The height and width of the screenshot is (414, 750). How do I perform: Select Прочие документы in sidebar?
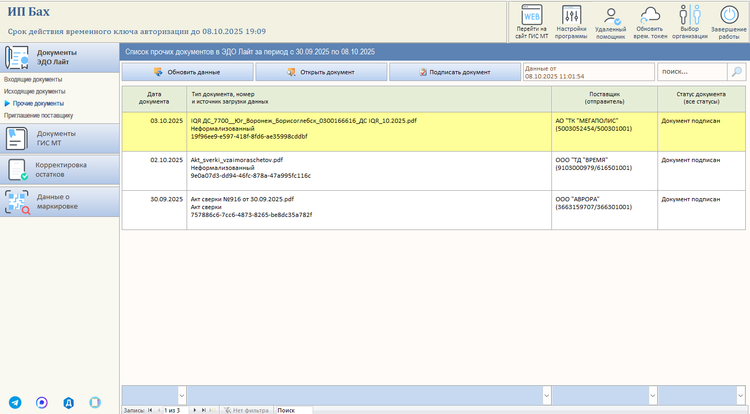pyautogui.click(x=38, y=103)
